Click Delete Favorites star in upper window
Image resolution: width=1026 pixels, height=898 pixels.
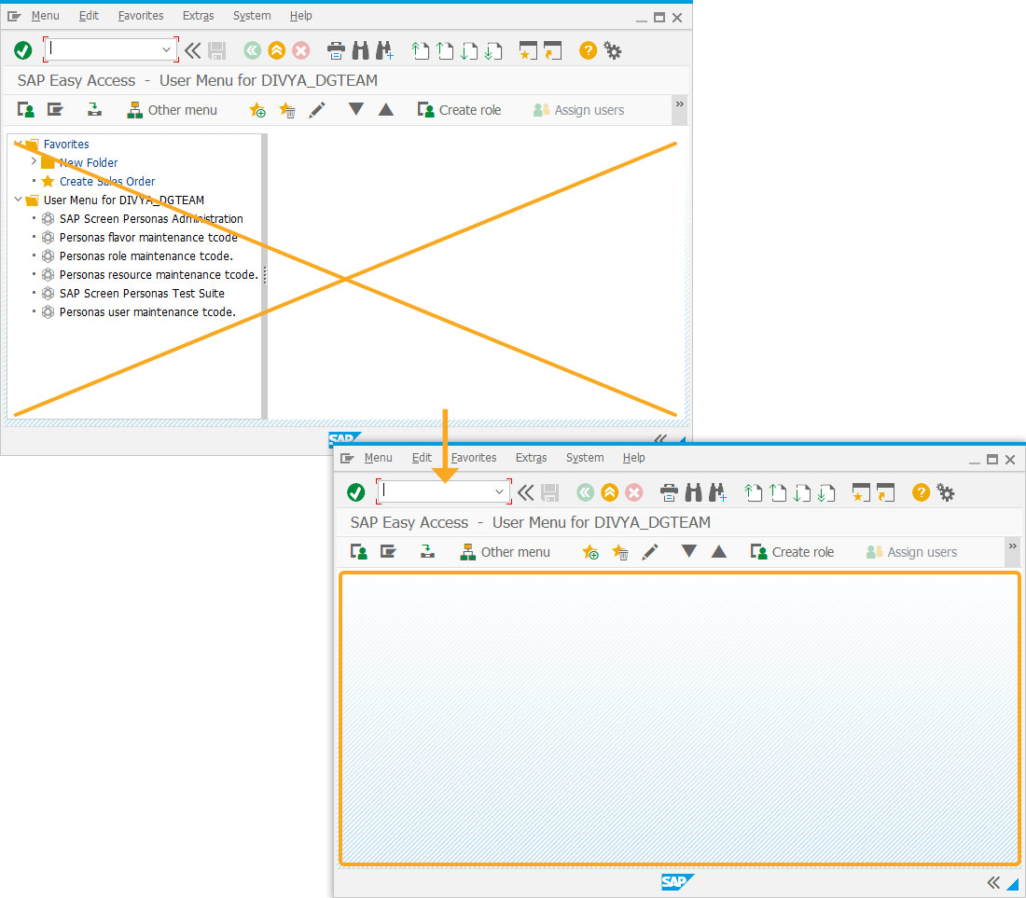coord(287,110)
